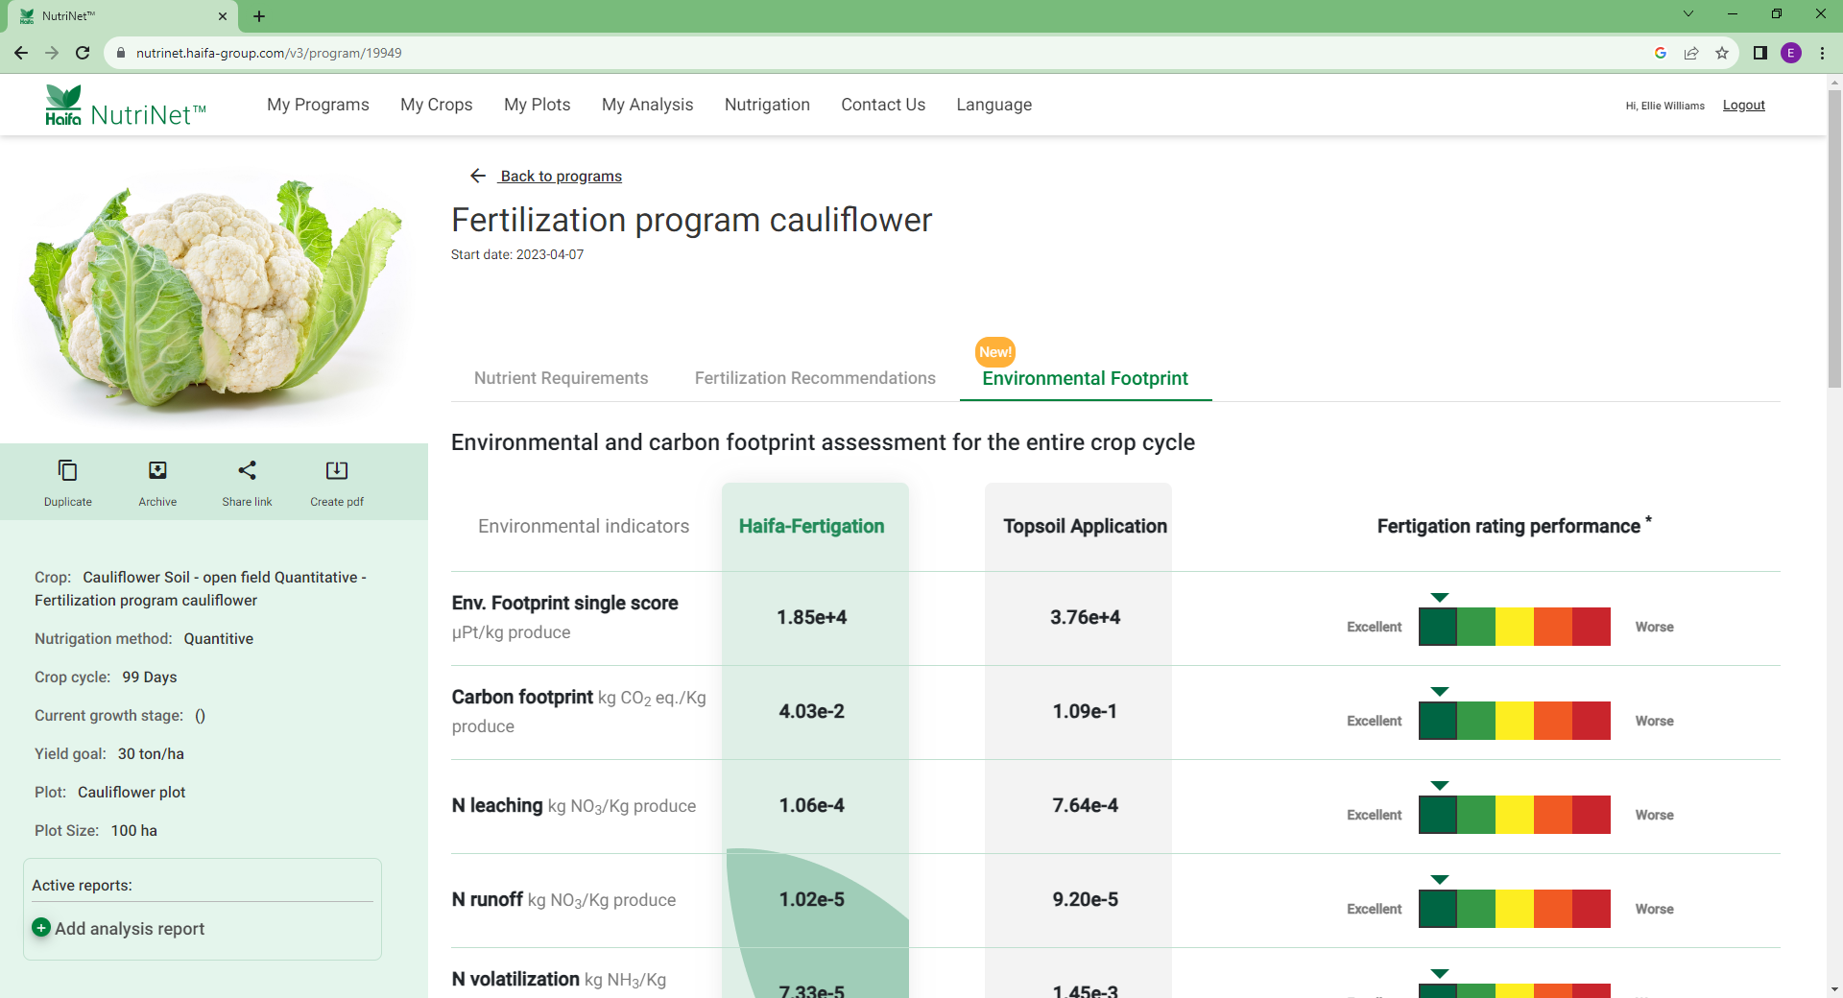The width and height of the screenshot is (1843, 998).
Task: Open the tab search chevron in the title bar
Action: click(1688, 13)
